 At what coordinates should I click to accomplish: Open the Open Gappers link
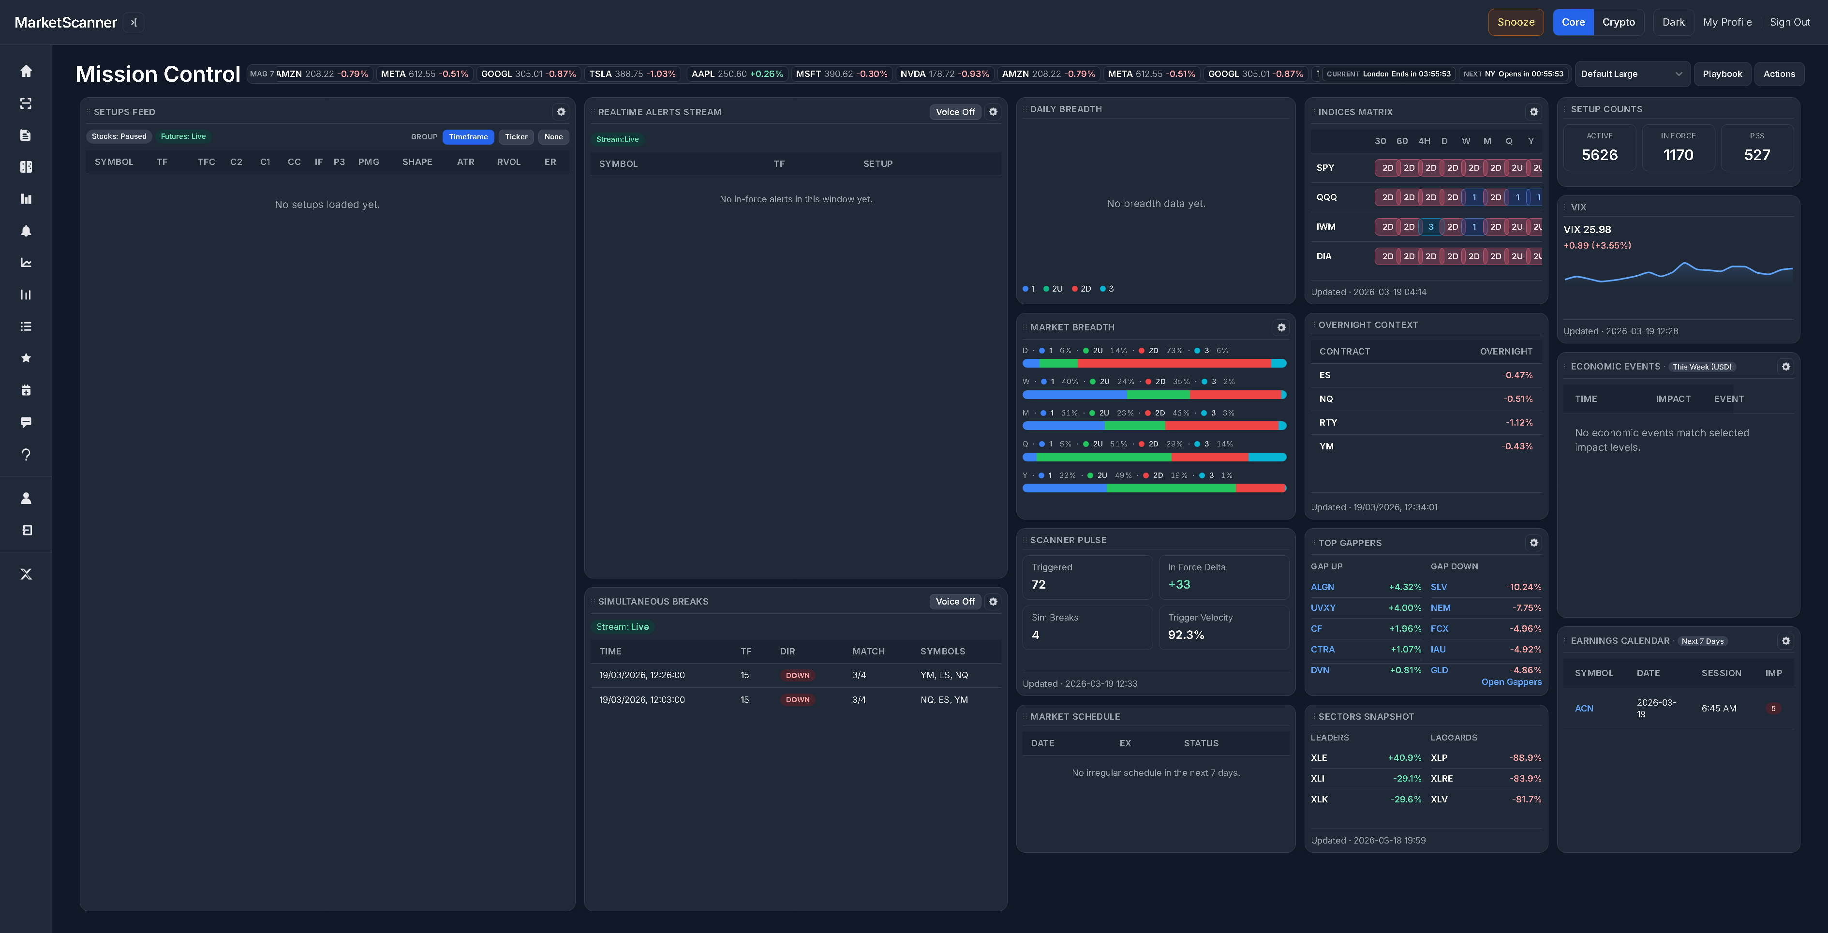coord(1511,682)
